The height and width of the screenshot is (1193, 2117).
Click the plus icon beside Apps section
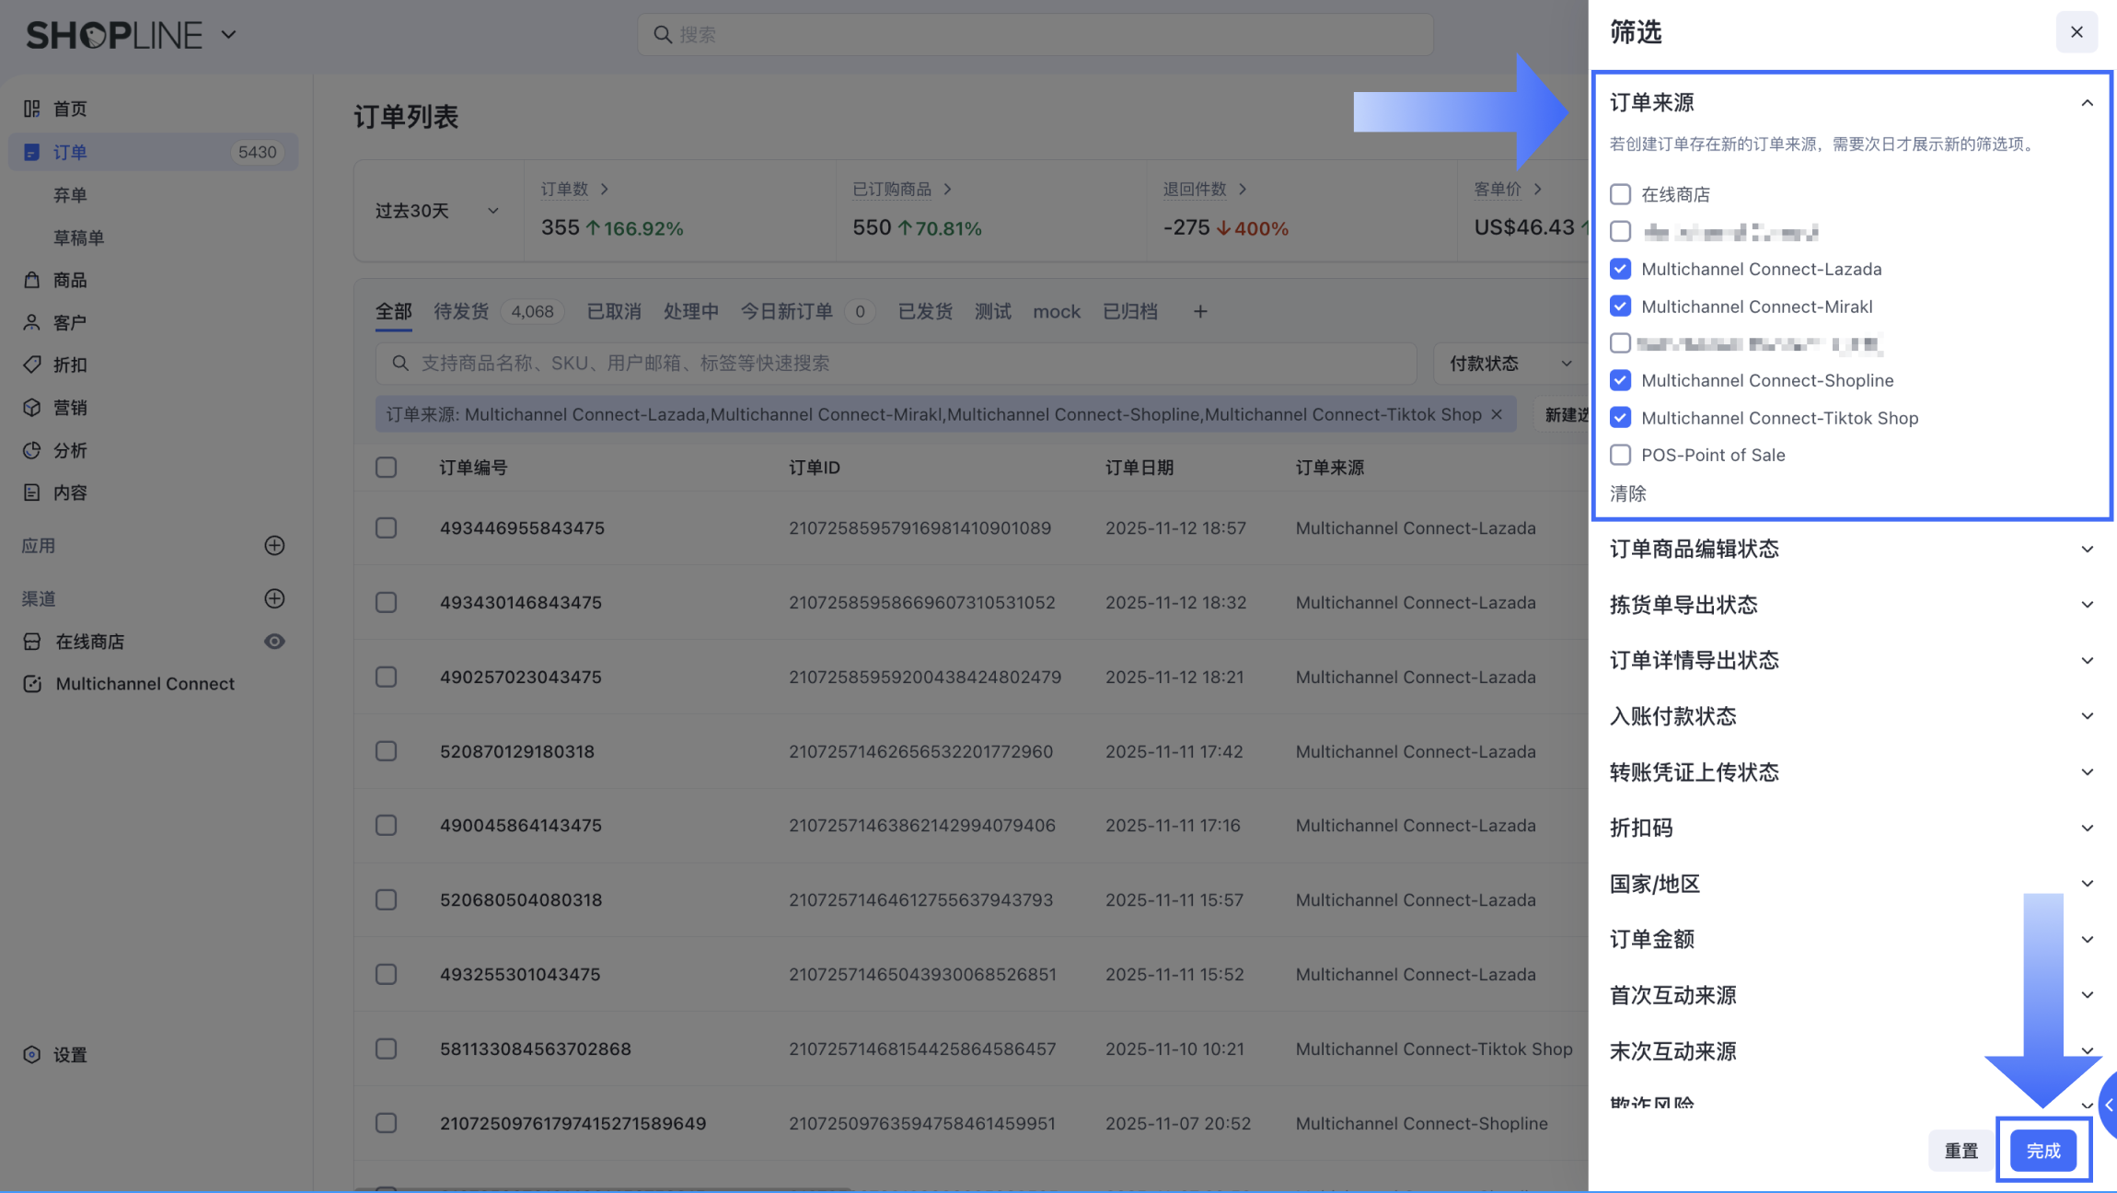(274, 546)
